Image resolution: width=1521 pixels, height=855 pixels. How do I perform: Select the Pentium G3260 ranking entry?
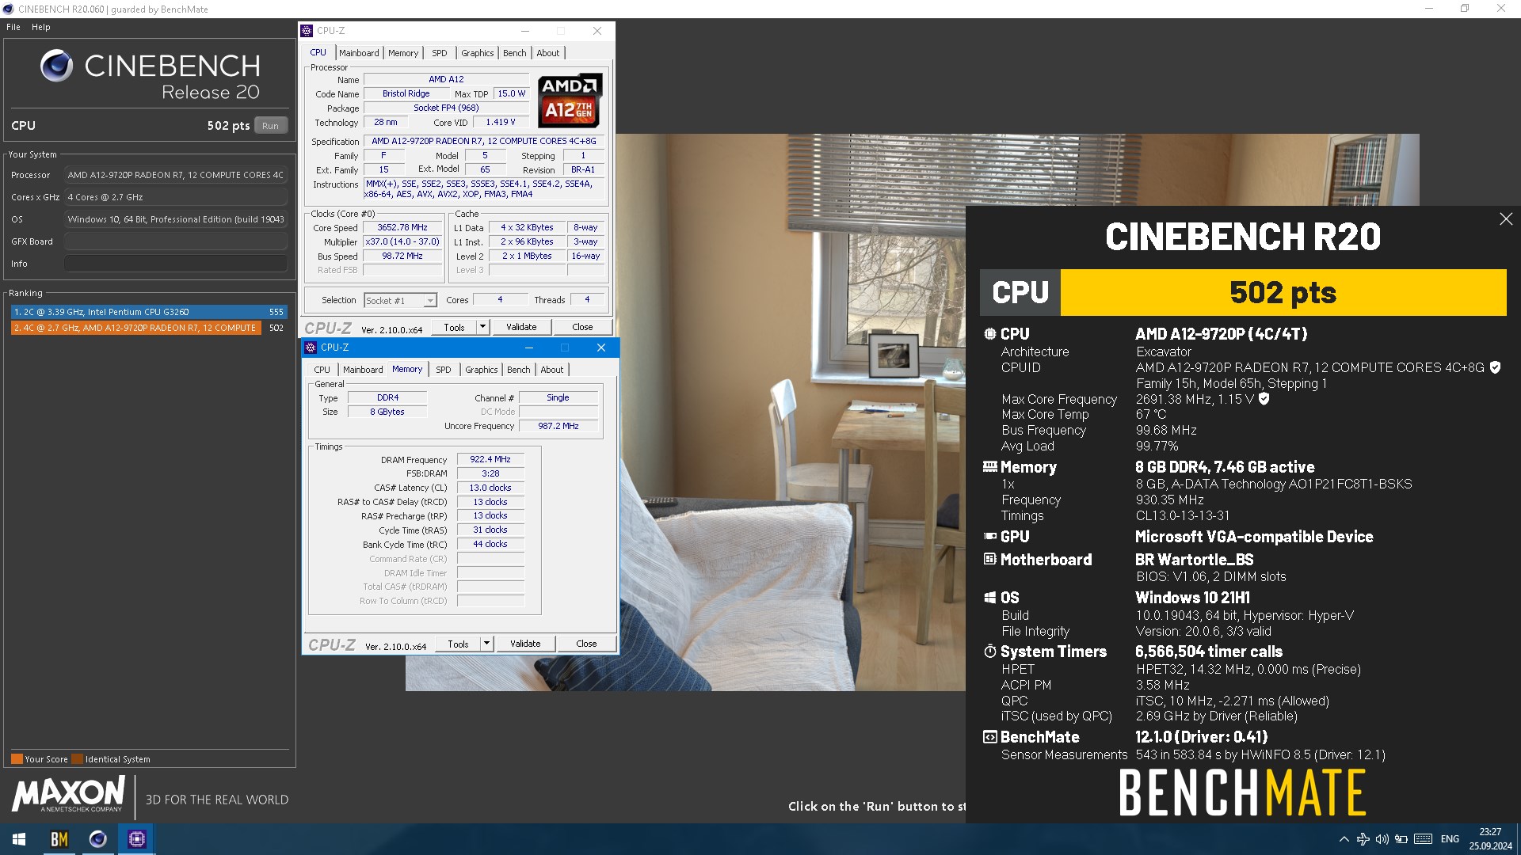(149, 312)
